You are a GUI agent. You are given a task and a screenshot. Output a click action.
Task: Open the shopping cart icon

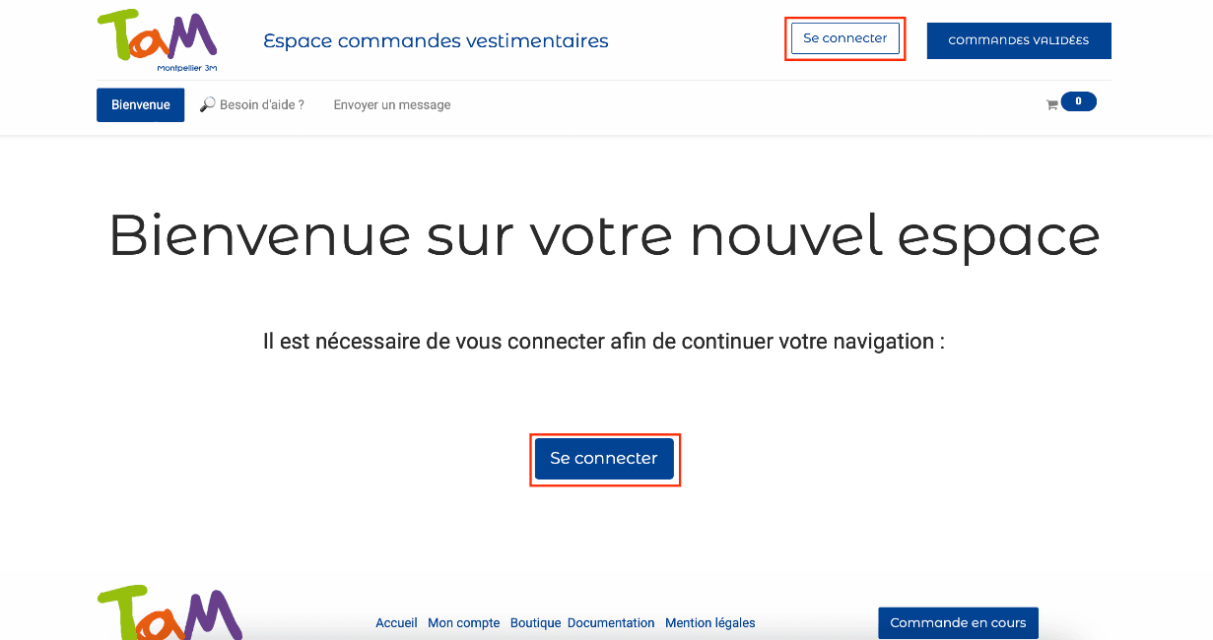(x=1051, y=102)
